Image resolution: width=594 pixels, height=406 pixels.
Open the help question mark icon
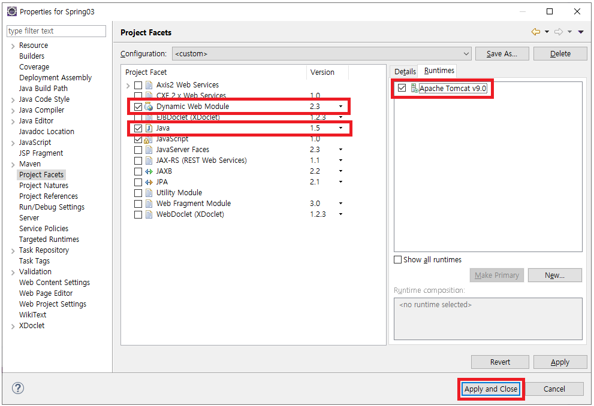coord(18,388)
